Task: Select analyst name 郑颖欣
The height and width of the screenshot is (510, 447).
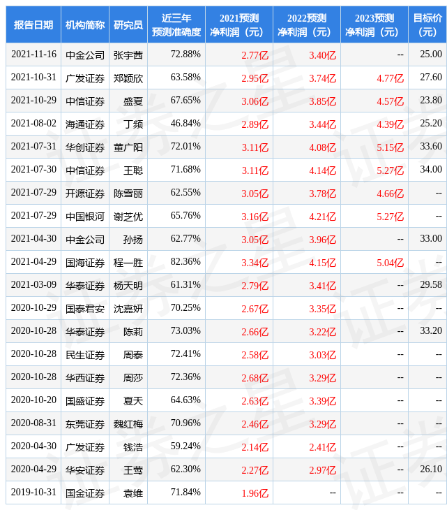Action: point(128,78)
